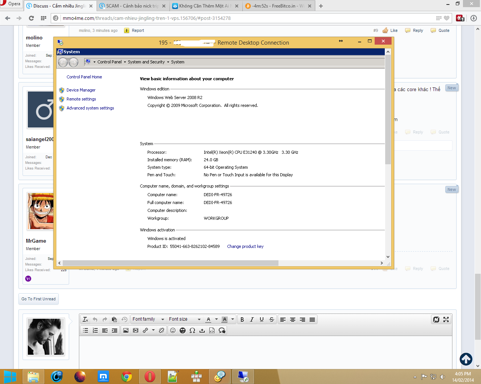
Task: Click the scroll-to-top arrow button
Action: (x=466, y=359)
